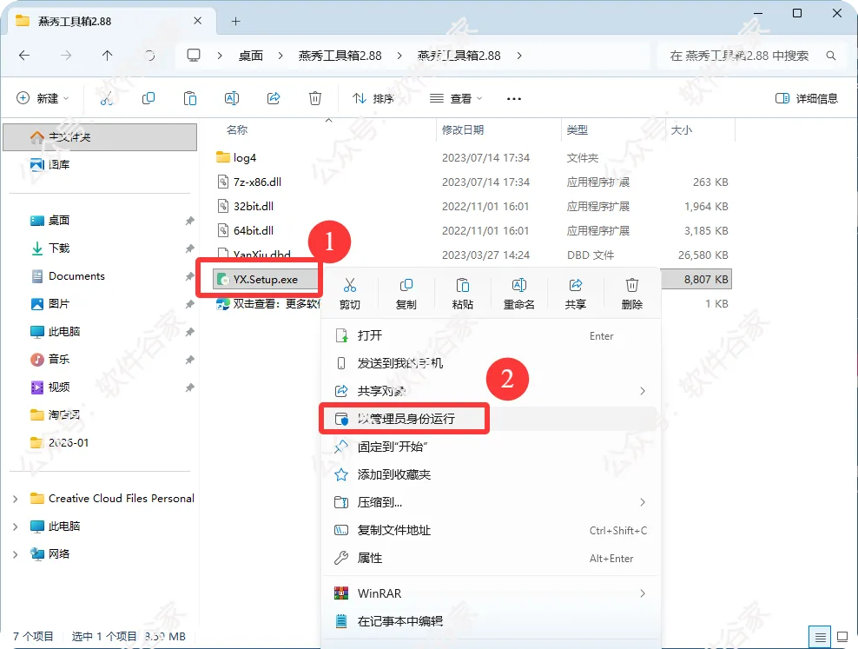
Task: Open the 排序 sort menu
Action: point(373,98)
